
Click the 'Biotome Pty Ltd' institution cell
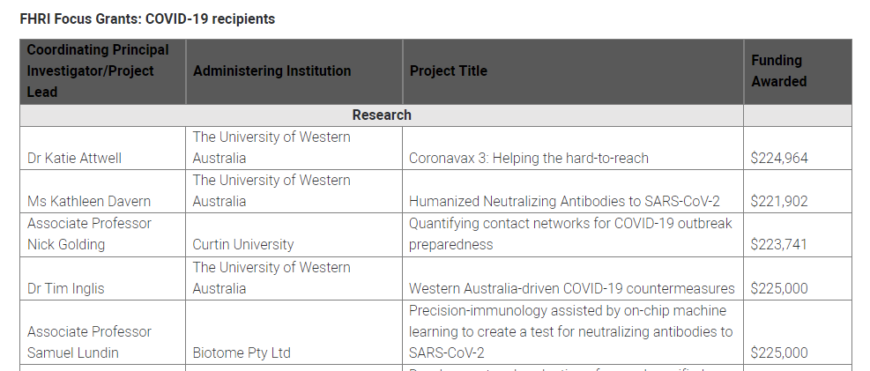242,352
